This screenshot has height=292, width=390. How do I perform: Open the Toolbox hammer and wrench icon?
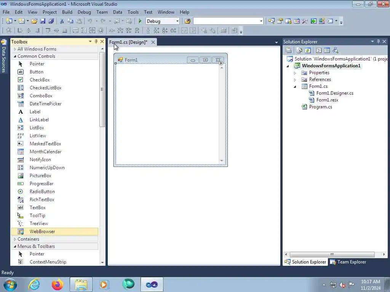305,21
